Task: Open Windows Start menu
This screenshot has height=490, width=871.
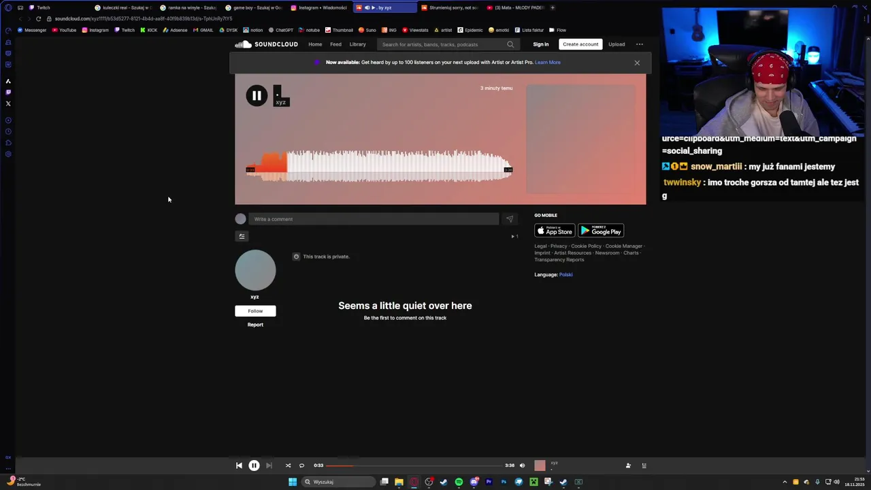Action: (293, 482)
